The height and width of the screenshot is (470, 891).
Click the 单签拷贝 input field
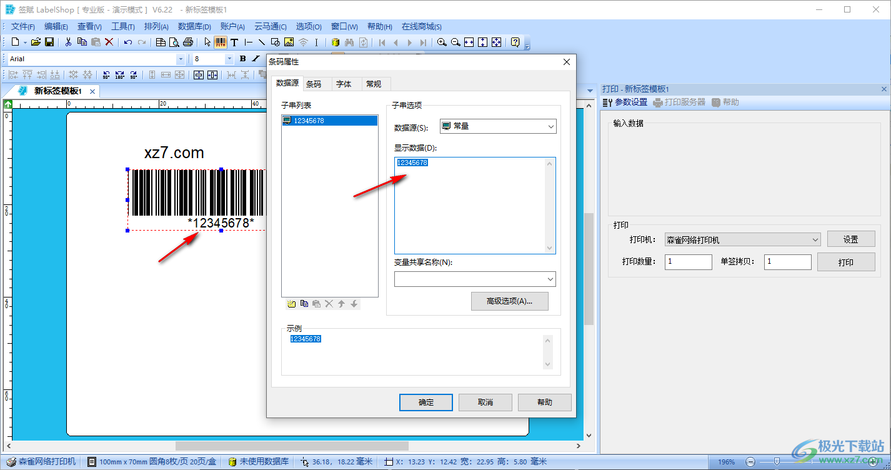788,262
